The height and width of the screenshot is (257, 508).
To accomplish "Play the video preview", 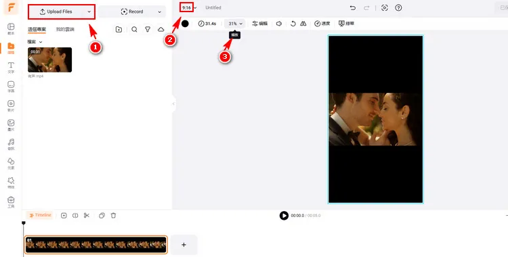I will [284, 216].
